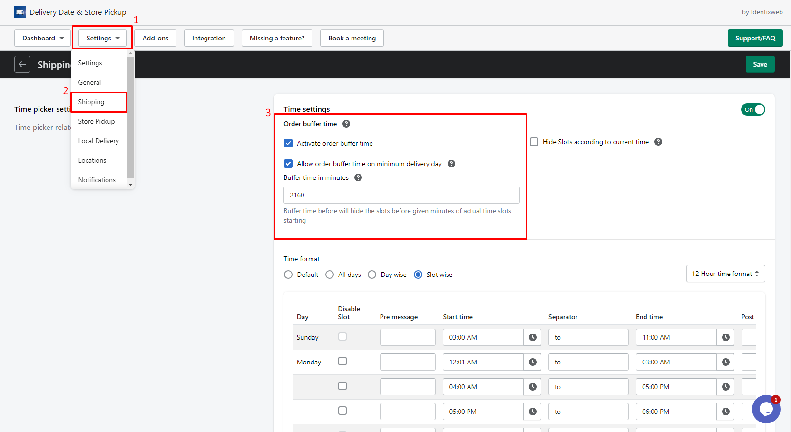Open the Add-ons page

pos(155,38)
